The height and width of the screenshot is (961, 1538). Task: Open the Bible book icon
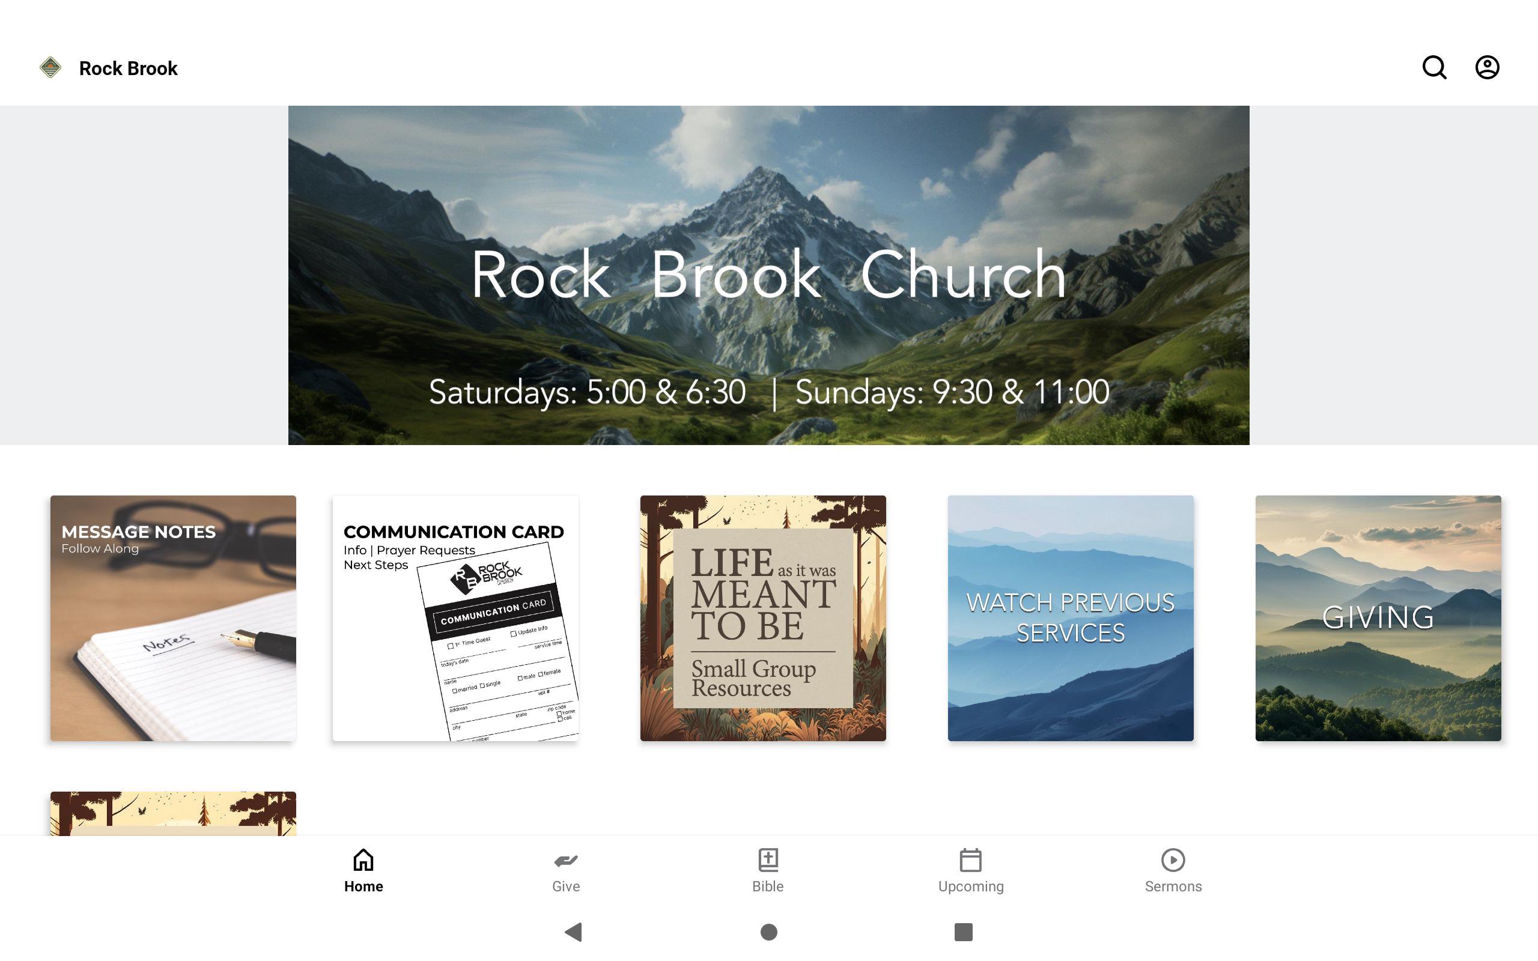point(768,860)
